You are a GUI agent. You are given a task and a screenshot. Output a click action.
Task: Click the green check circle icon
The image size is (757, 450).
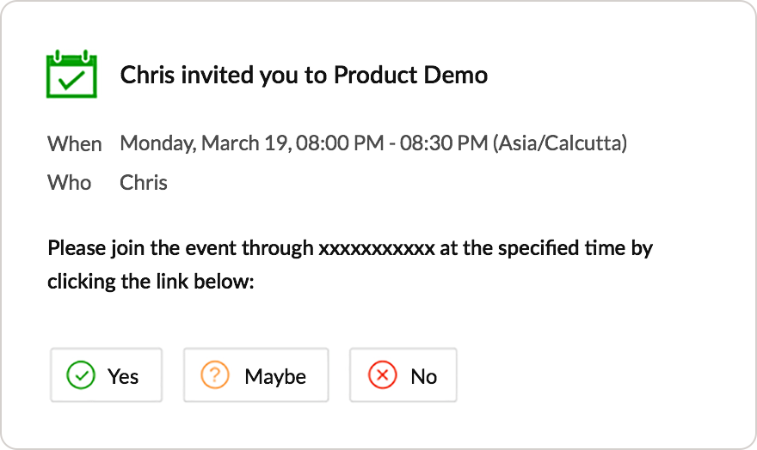click(x=81, y=375)
